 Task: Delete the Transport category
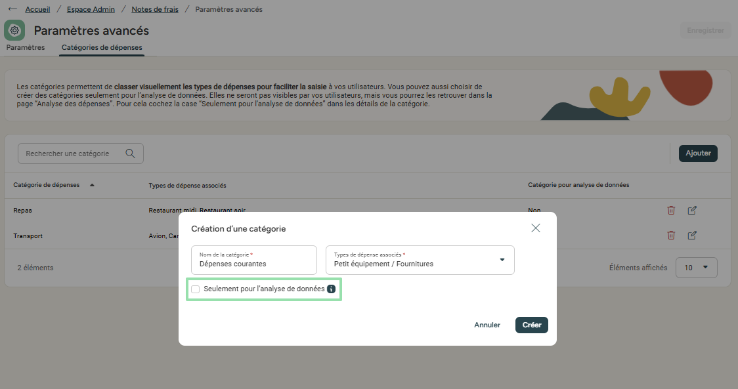coord(671,235)
